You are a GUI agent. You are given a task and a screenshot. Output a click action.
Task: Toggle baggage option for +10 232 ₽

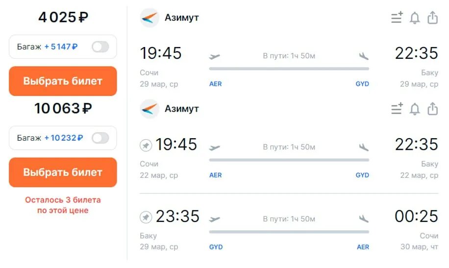(x=100, y=138)
